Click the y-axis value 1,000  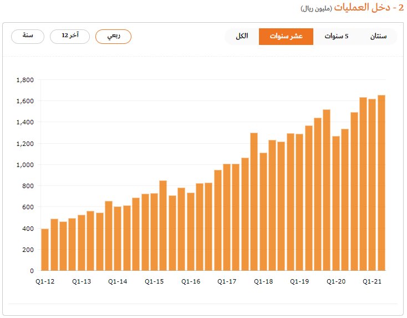click(x=25, y=165)
